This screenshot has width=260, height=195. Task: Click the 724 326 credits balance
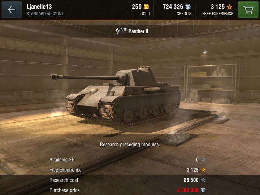pos(173,7)
